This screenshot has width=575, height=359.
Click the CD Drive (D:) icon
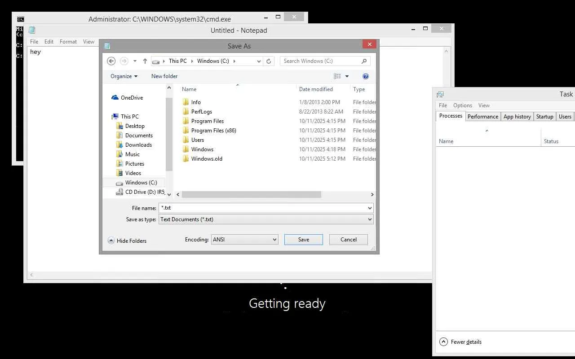point(119,192)
